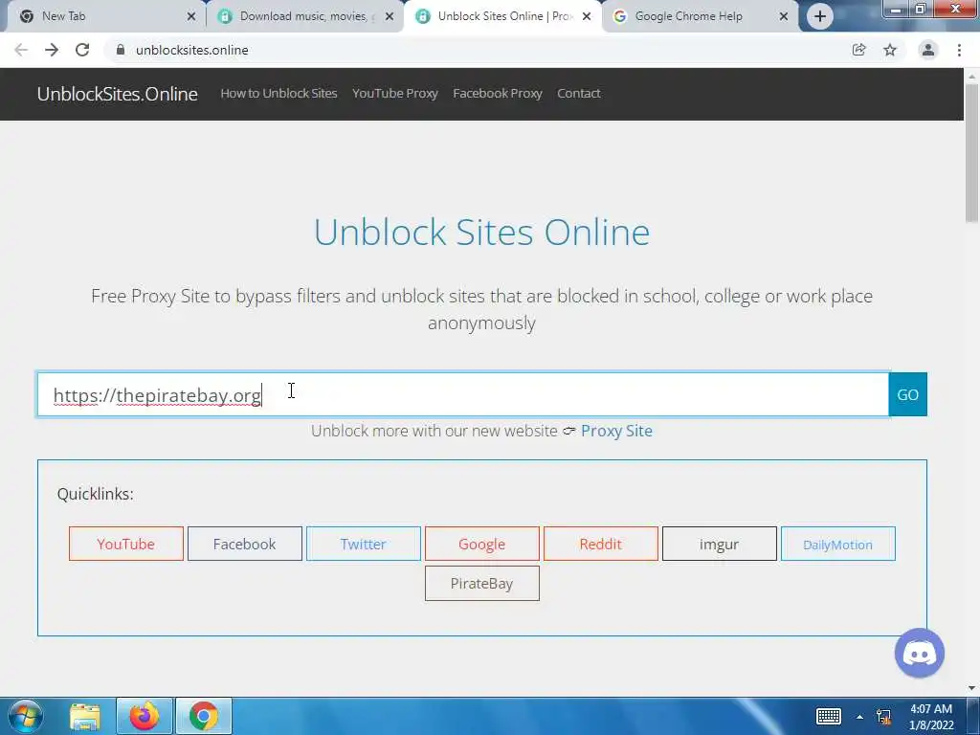Close the Download music, movies tab

point(390,17)
